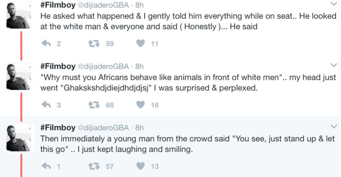Open the profile picture on the first tweet

[x=19, y=16]
